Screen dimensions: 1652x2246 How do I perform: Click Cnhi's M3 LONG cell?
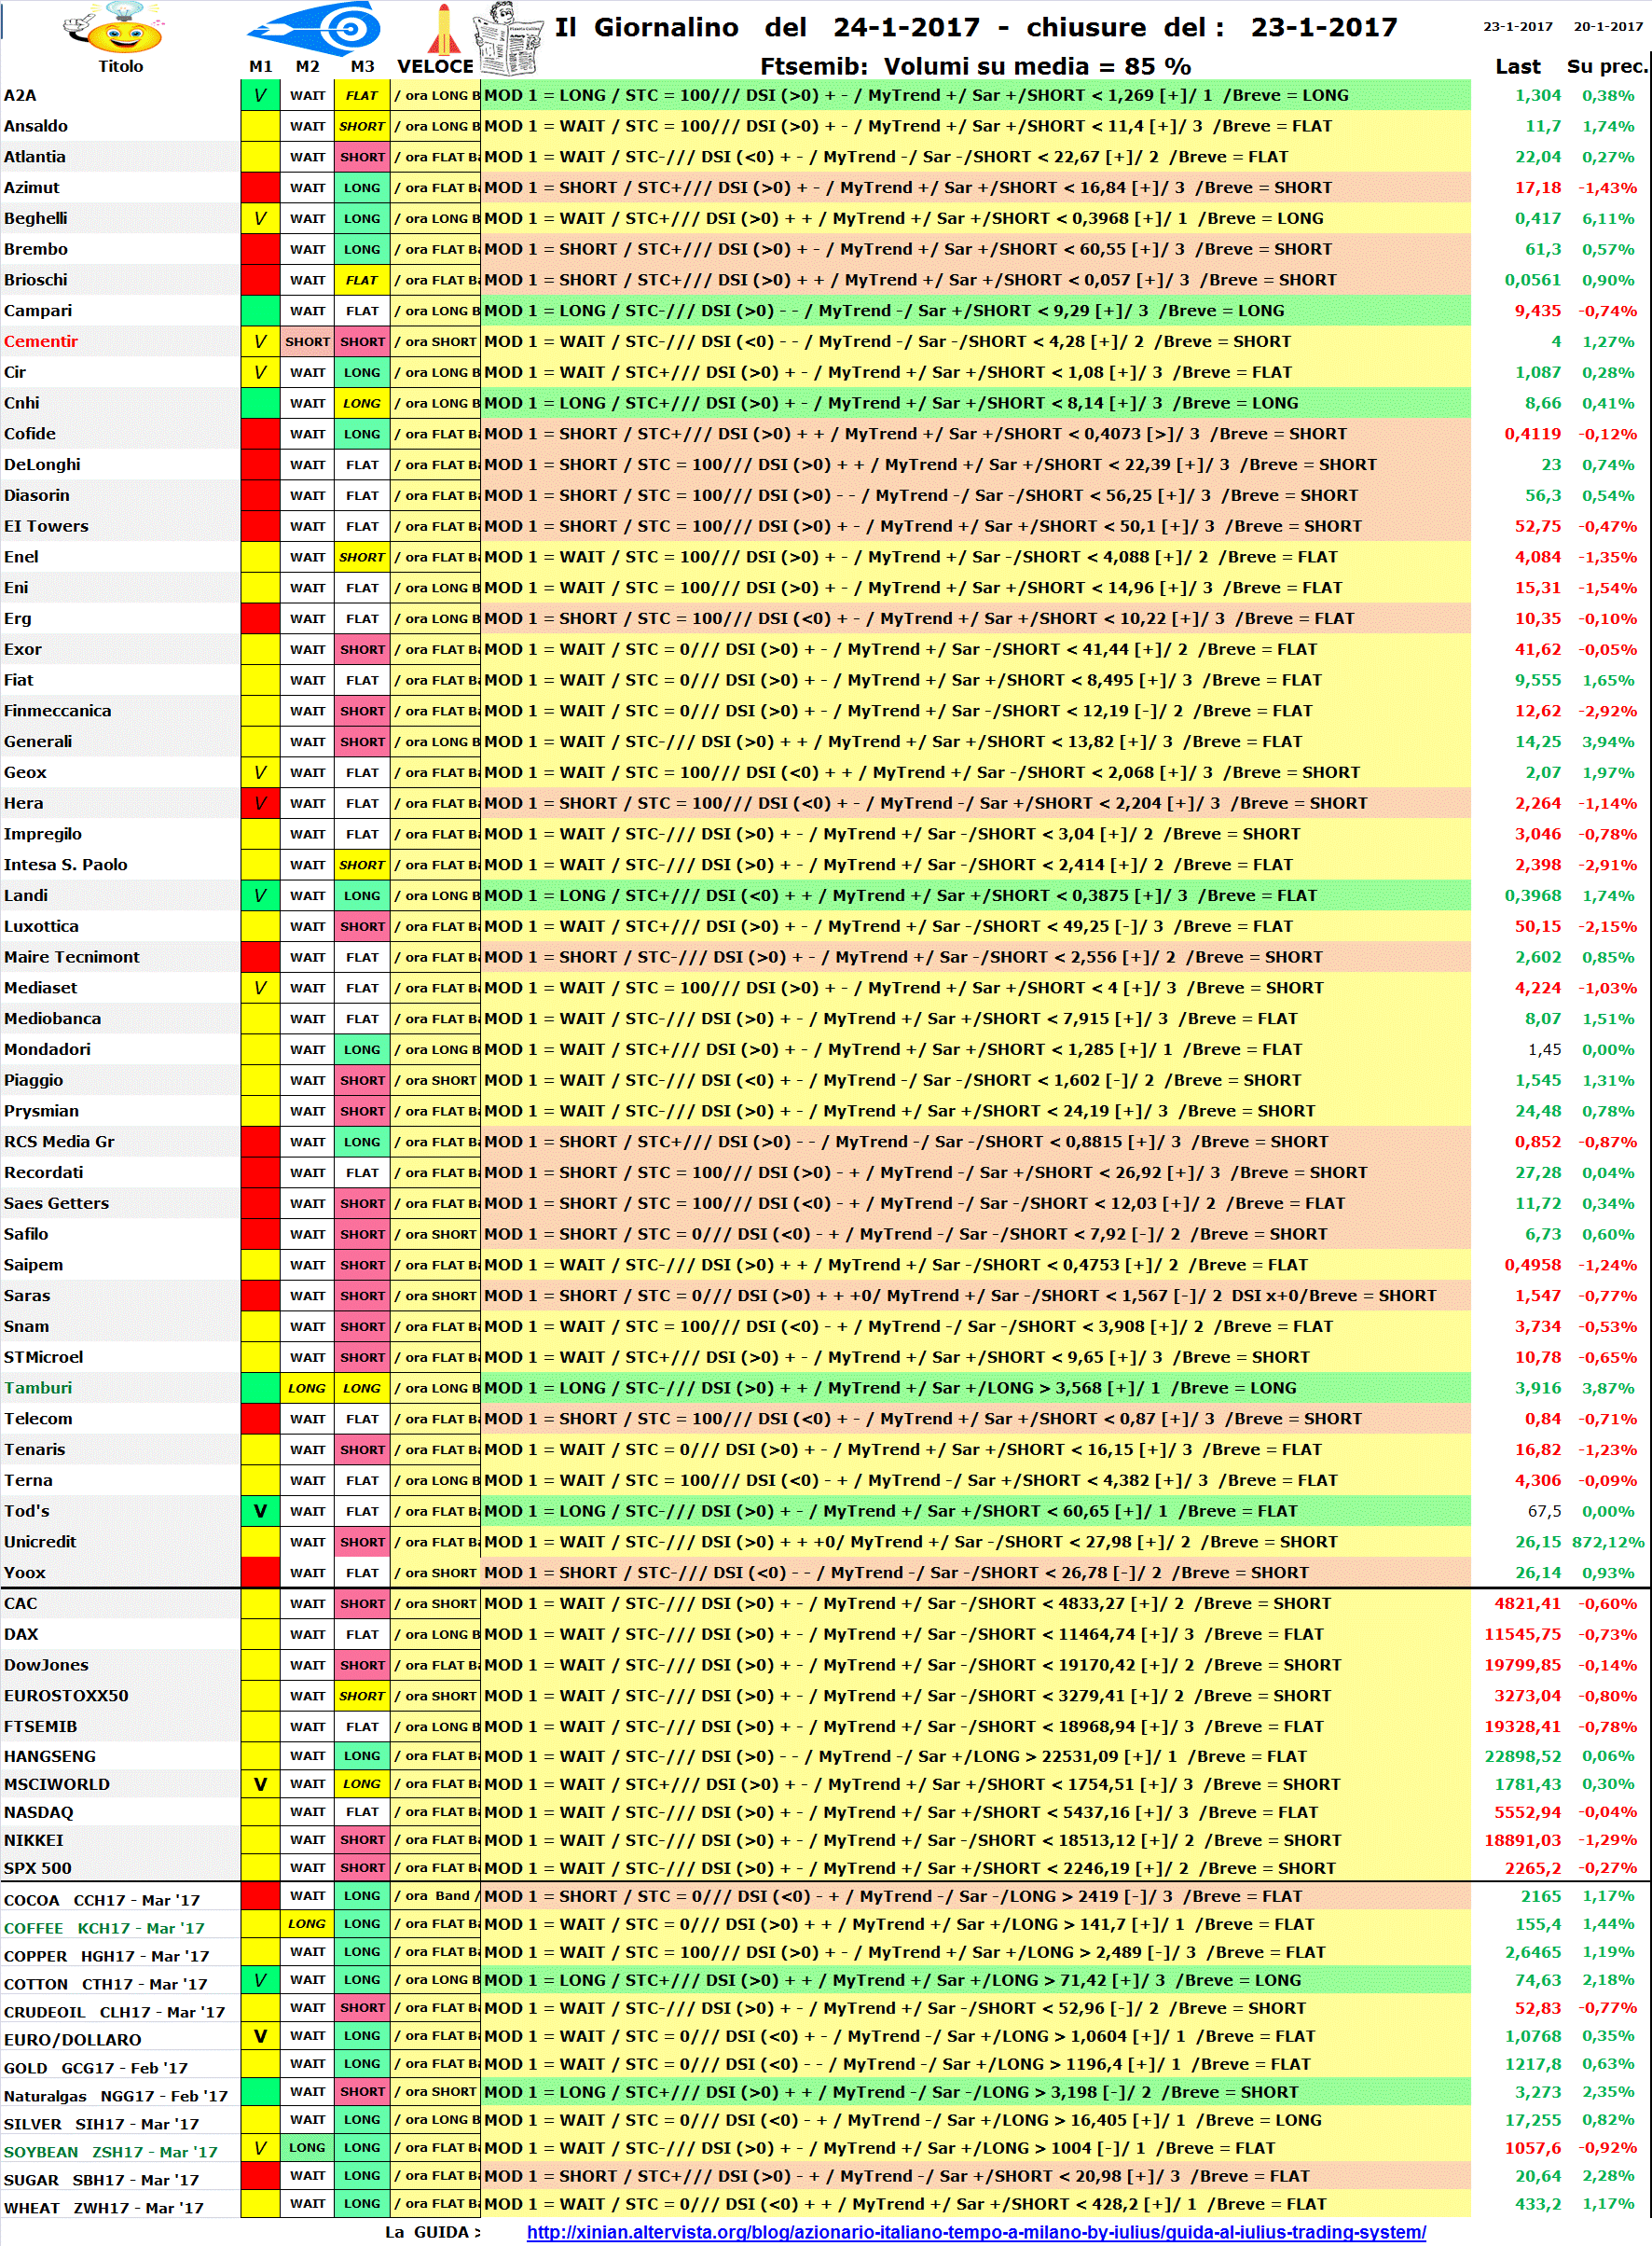(x=362, y=403)
